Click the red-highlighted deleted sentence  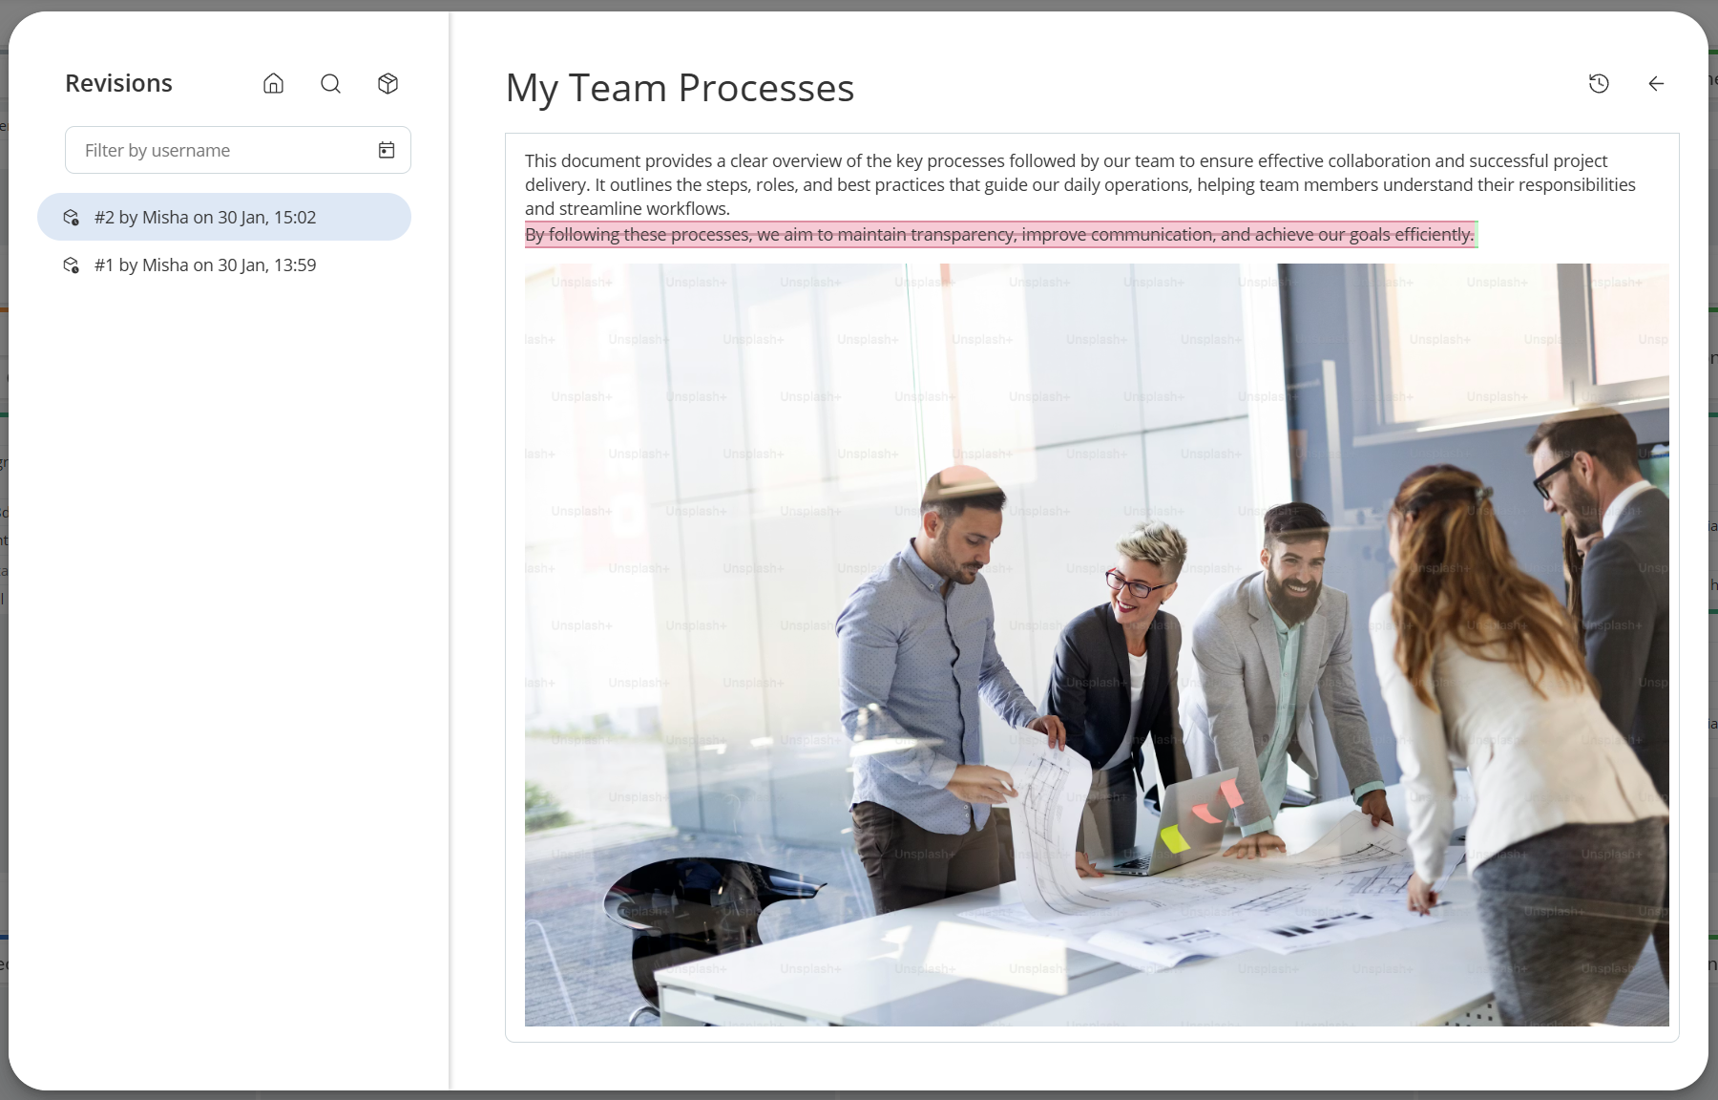pyautogui.click(x=998, y=235)
